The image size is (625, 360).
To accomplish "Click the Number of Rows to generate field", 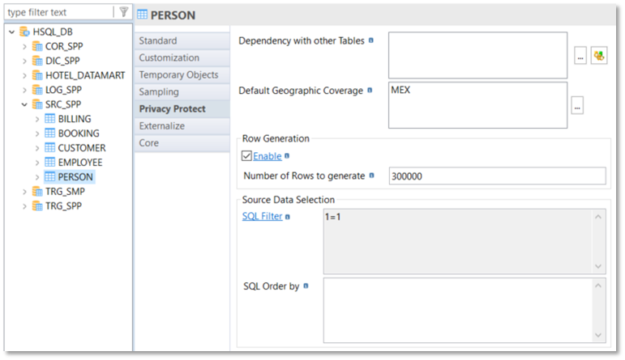I will [497, 176].
